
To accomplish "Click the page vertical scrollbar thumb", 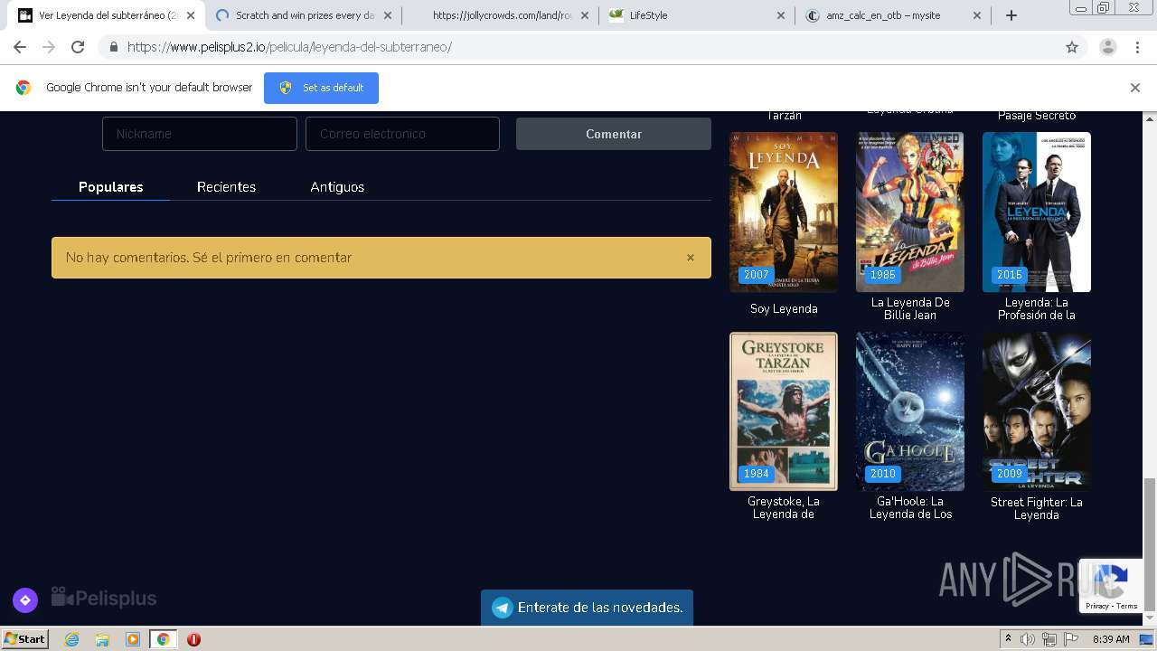I will 1150,544.
